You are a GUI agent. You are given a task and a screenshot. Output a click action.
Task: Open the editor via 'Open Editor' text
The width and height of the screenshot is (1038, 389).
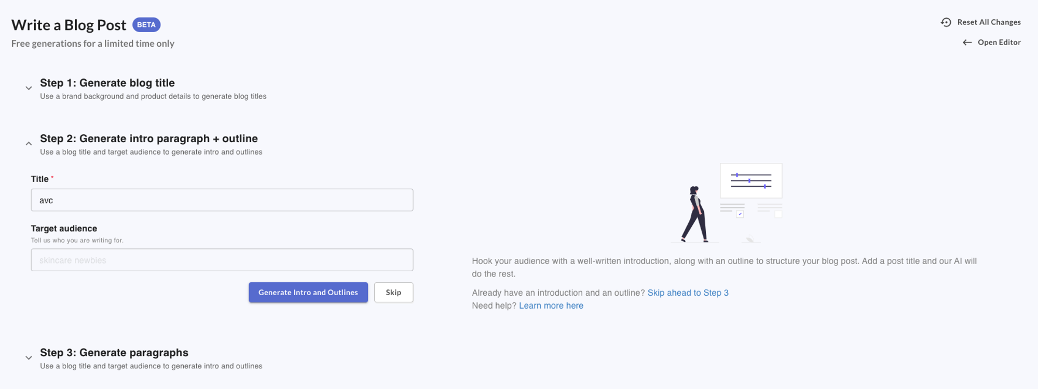[999, 43]
